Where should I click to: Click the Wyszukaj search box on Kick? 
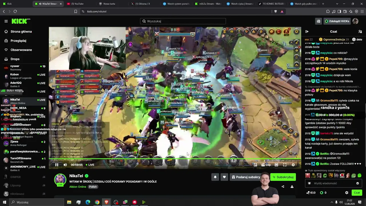click(183, 21)
